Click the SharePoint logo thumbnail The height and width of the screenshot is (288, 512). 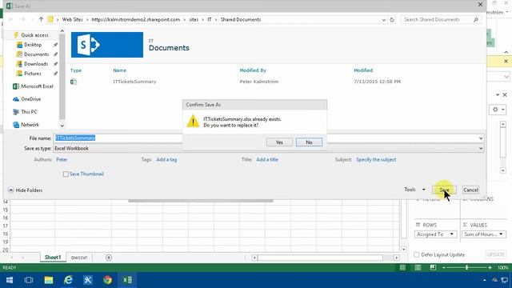[107, 45]
